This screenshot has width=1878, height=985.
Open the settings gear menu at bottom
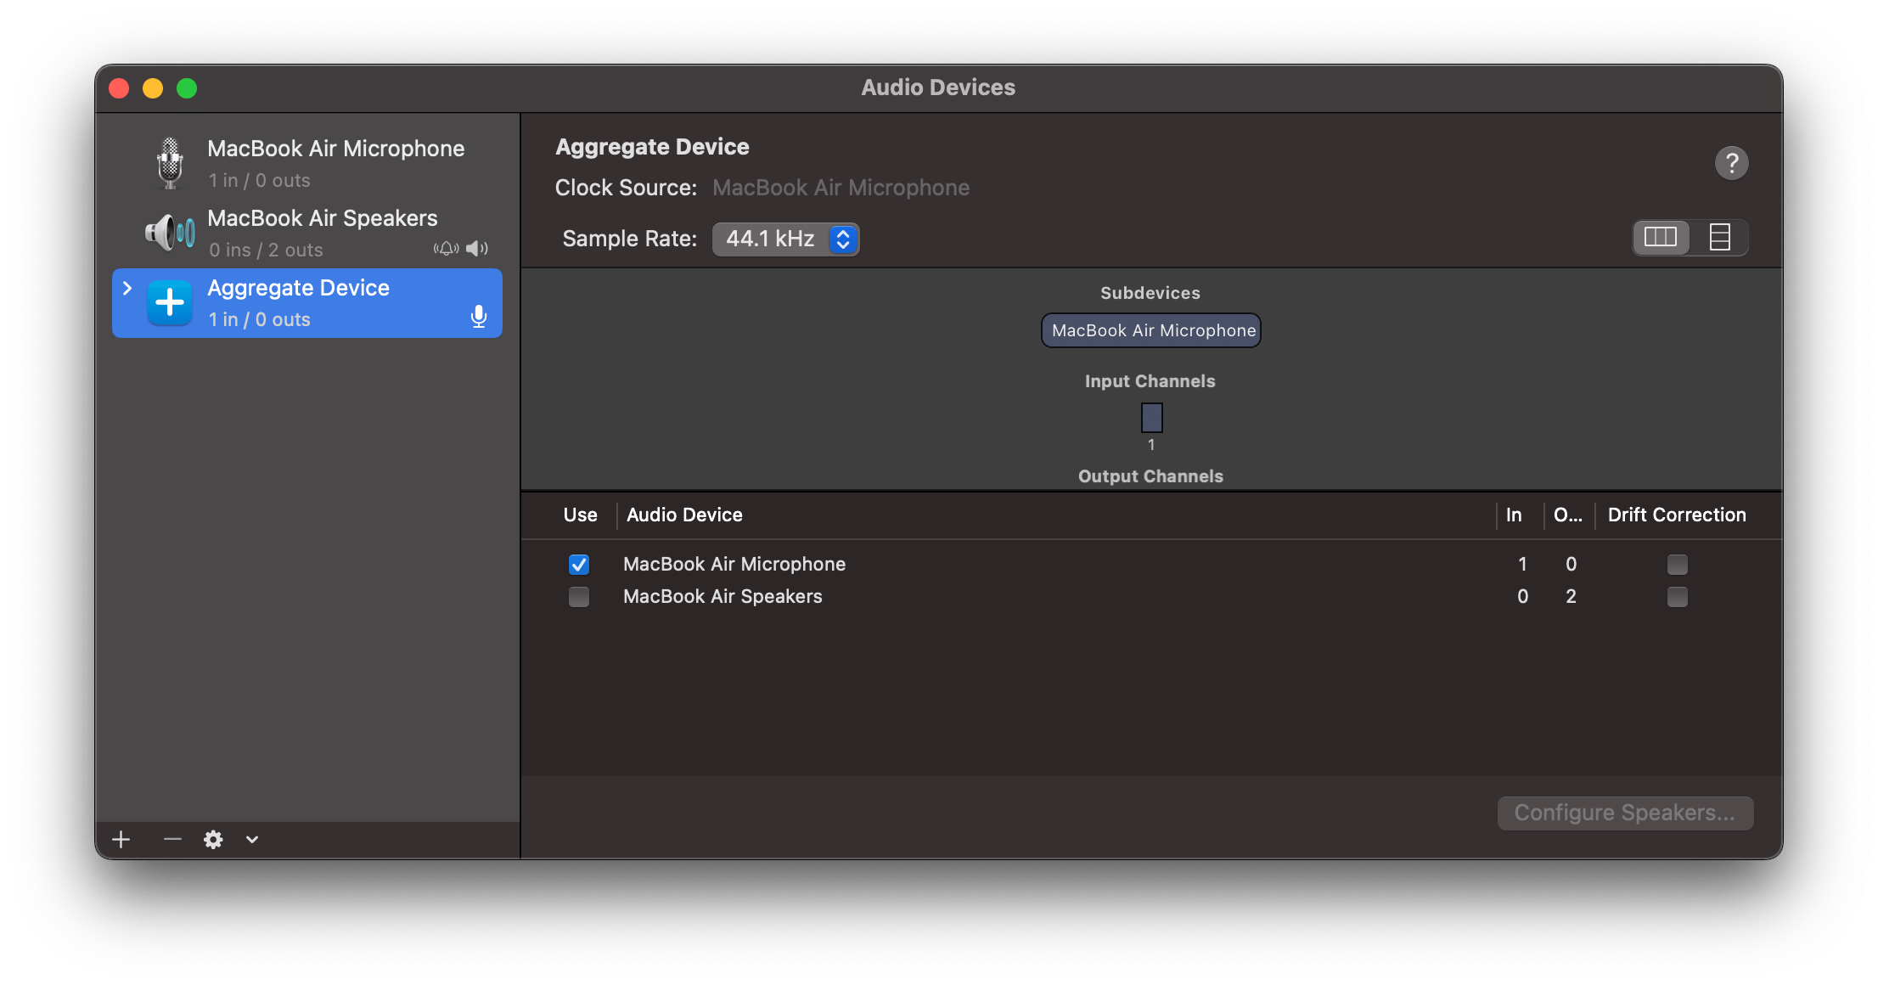213,839
